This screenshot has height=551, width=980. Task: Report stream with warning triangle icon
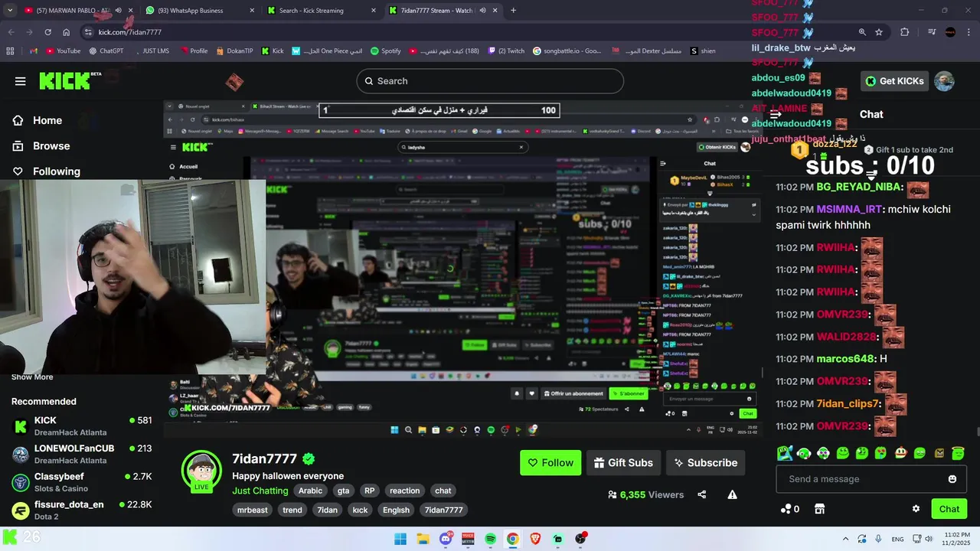[x=732, y=494]
